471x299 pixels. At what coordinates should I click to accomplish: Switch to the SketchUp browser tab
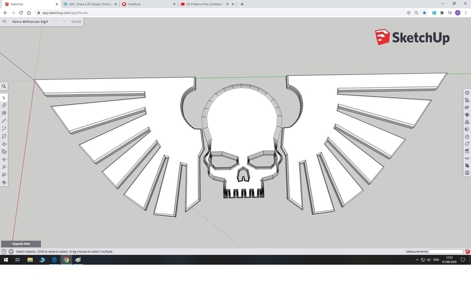point(30,4)
